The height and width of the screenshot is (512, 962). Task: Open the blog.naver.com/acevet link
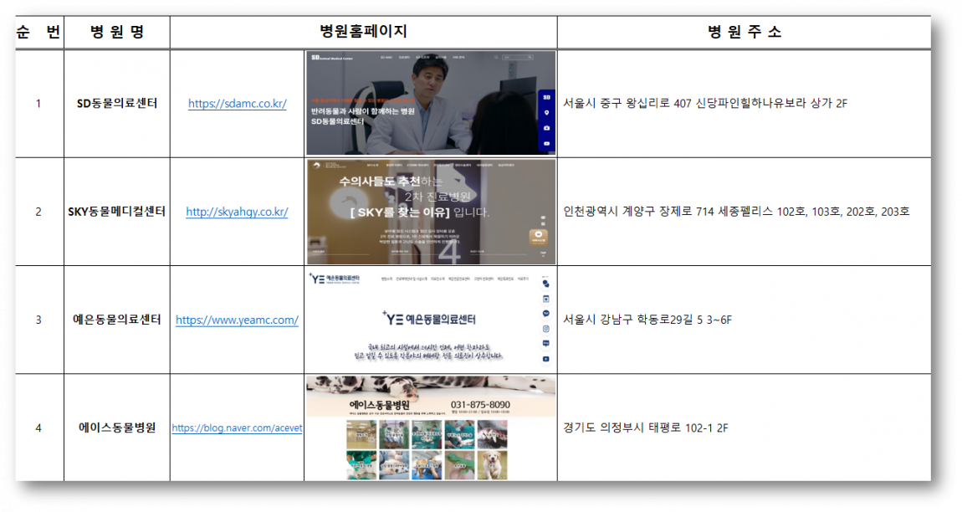(x=237, y=428)
